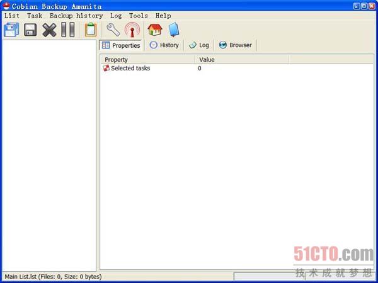Switch to the Log tab
Viewport: 378px width, 283px height.
(199, 45)
